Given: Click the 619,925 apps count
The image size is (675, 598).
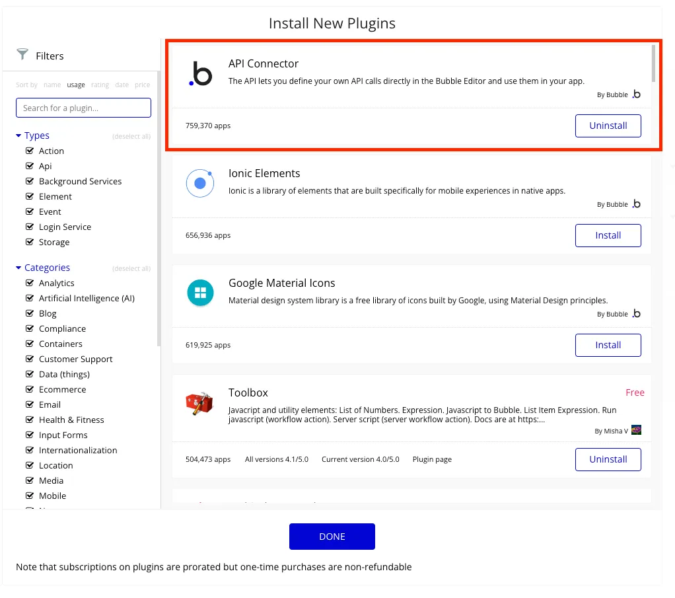Looking at the screenshot, I should (x=208, y=345).
